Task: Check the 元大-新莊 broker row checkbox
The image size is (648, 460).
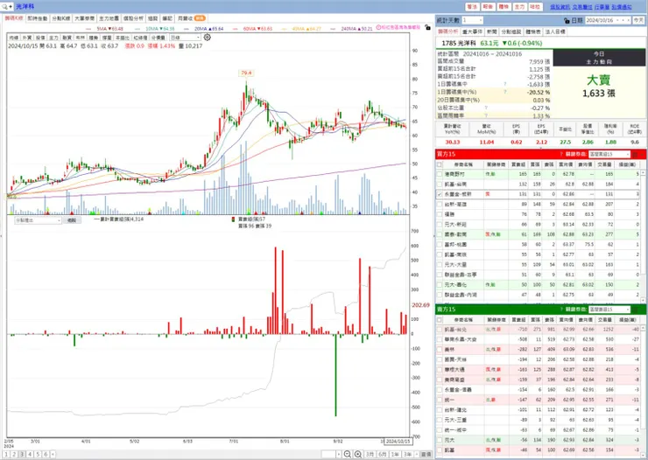Action: [x=440, y=225]
